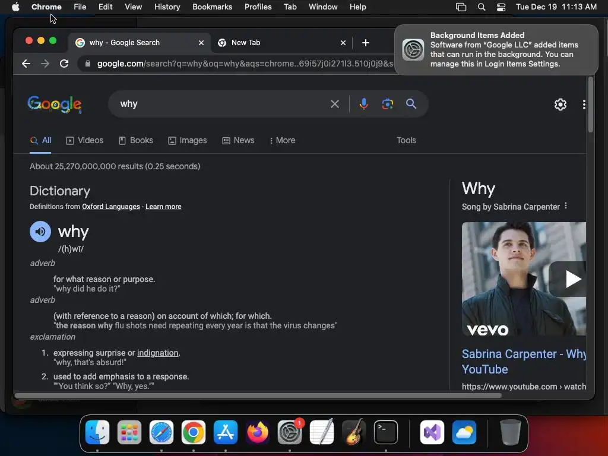Select the All results tab
This screenshot has width=608, height=456.
[40, 140]
